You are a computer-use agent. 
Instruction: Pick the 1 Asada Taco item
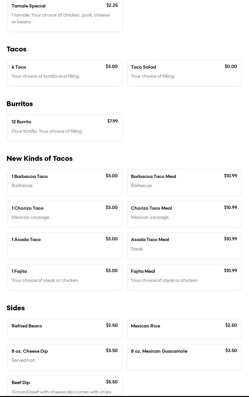coord(65,246)
